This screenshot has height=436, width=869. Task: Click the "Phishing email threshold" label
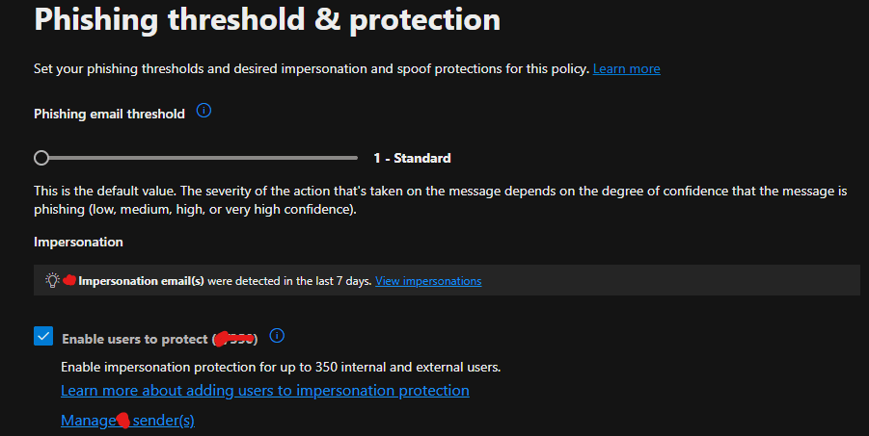pos(109,114)
